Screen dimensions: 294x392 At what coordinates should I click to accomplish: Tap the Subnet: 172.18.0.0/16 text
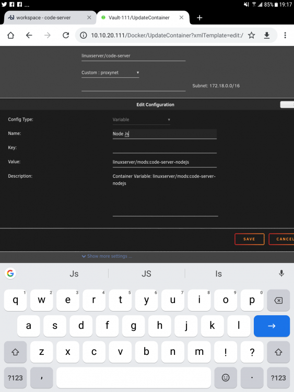[x=216, y=86]
